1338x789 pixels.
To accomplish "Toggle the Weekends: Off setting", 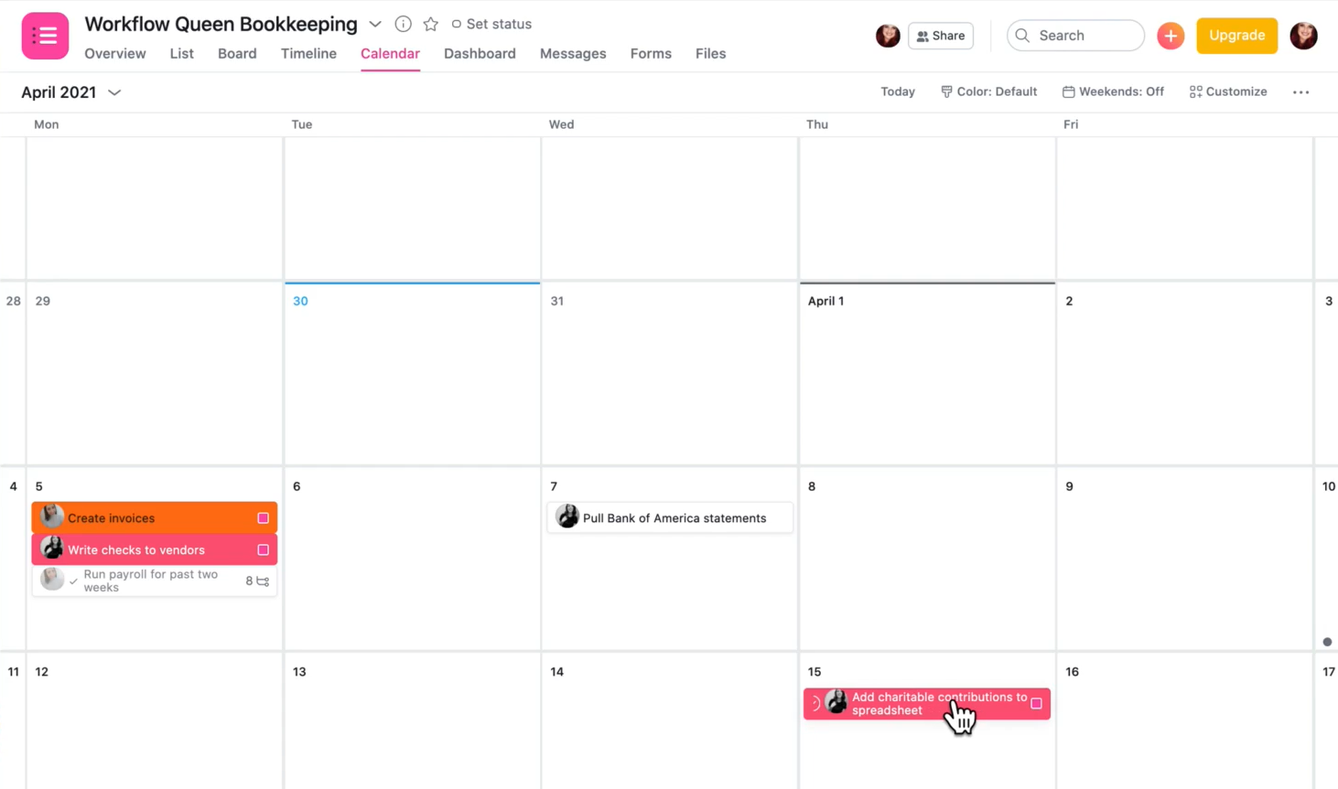I will (1113, 91).
